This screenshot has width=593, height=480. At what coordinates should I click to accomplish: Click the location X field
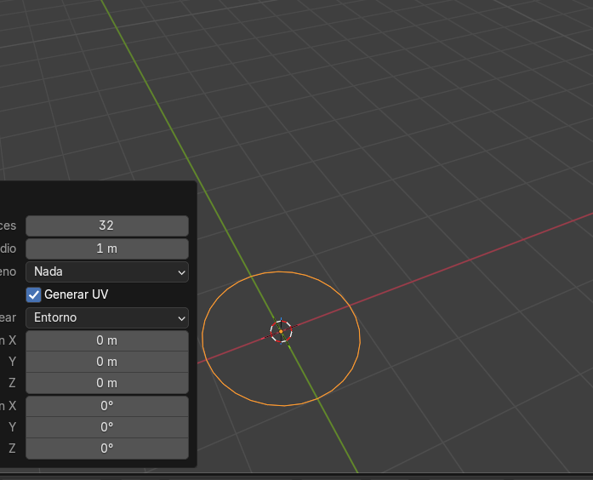107,340
